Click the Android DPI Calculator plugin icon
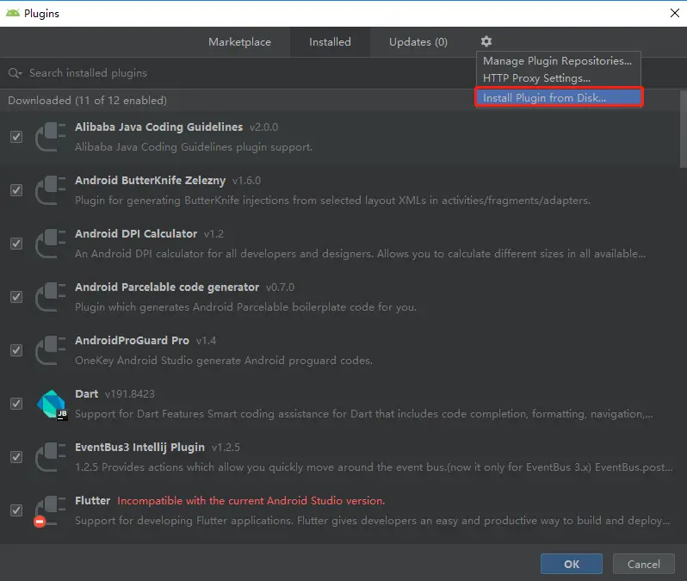The image size is (687, 581). point(51,244)
